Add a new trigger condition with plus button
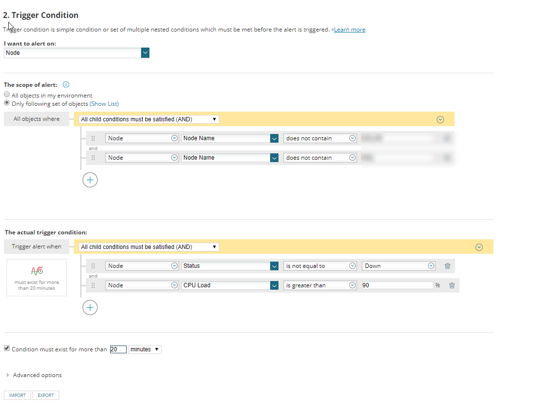Viewport: 540px width, 413px height. [90, 308]
